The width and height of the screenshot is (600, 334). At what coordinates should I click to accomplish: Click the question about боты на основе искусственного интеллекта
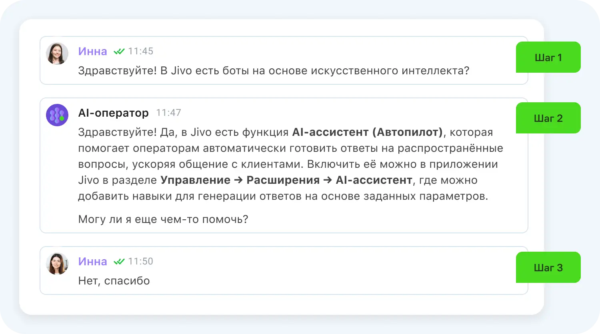click(x=274, y=71)
